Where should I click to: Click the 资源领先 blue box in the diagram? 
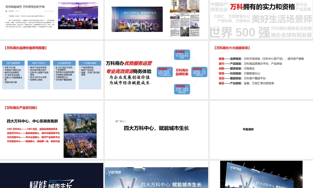coord(165,72)
